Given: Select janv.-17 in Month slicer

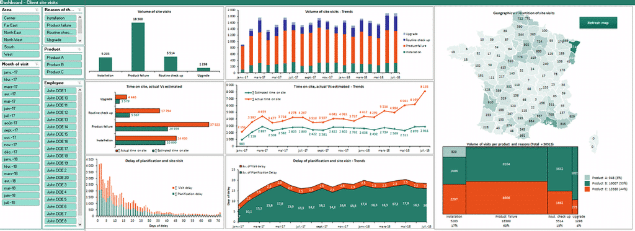Looking at the screenshot, I should tap(20, 72).
